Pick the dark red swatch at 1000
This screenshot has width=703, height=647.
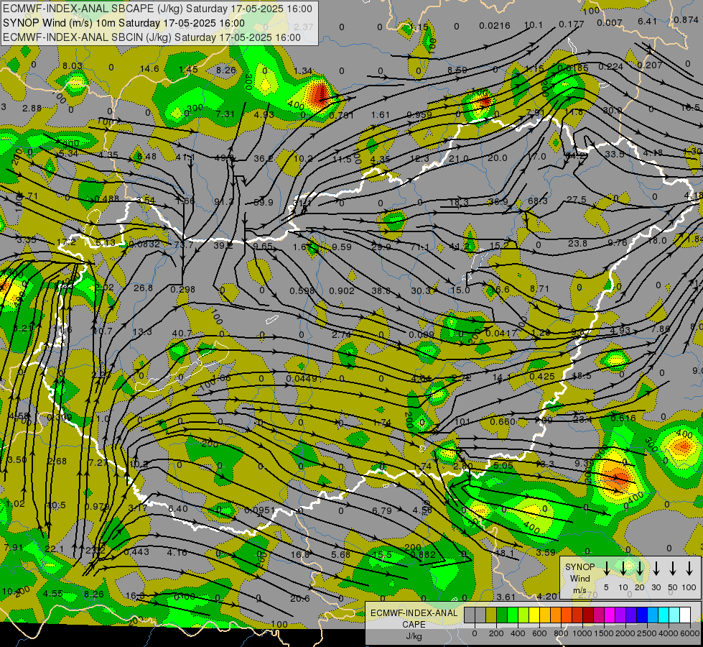point(588,615)
